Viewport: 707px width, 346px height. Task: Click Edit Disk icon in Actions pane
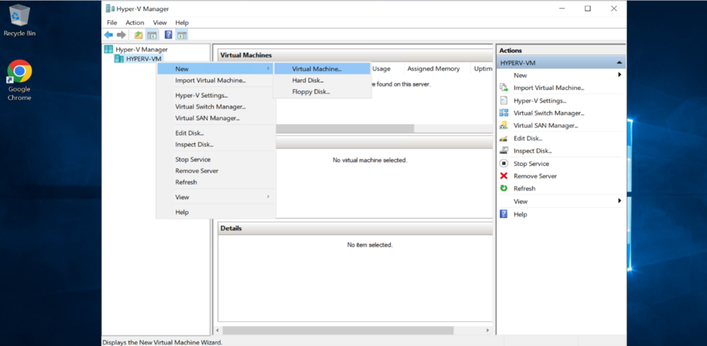(x=504, y=138)
